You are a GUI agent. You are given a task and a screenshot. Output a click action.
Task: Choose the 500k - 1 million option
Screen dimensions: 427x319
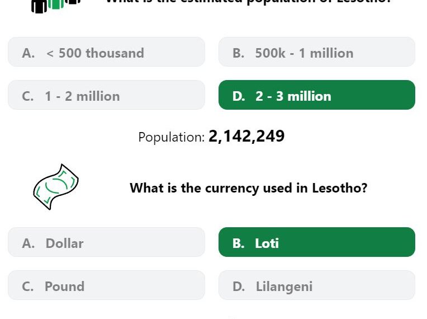click(317, 52)
